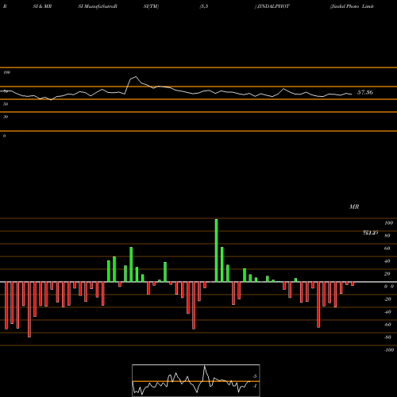Click the deepest red MR histogram bar
Image resolution: width=397 pixels, height=397 pixels.
pyautogui.click(x=29, y=310)
